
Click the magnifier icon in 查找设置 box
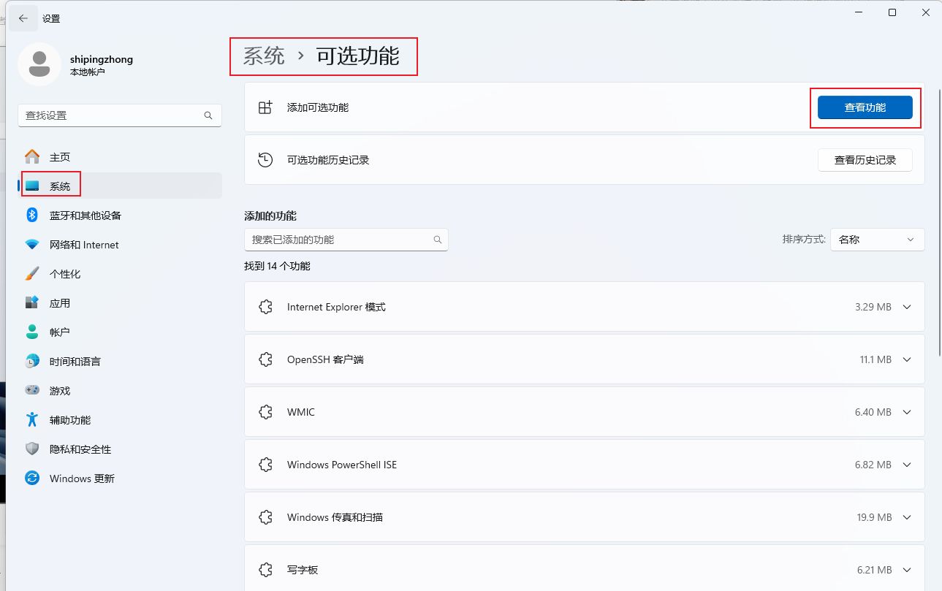coord(208,115)
